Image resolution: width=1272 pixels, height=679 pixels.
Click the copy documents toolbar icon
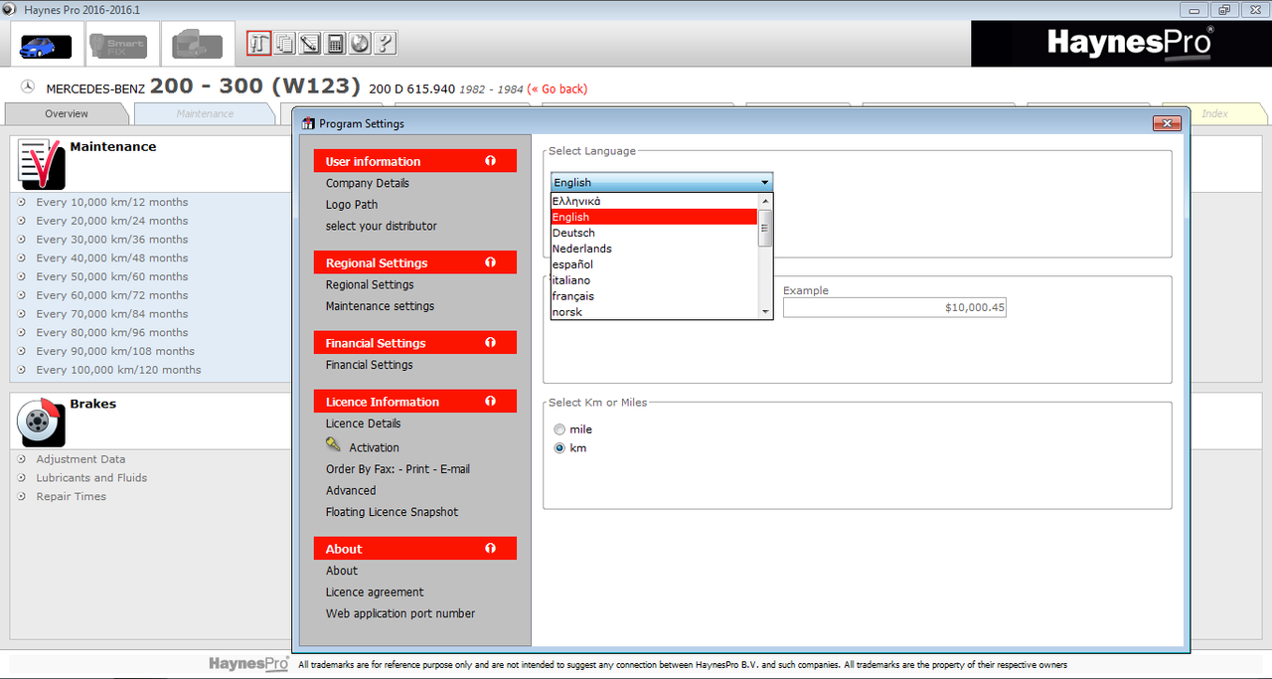click(284, 44)
